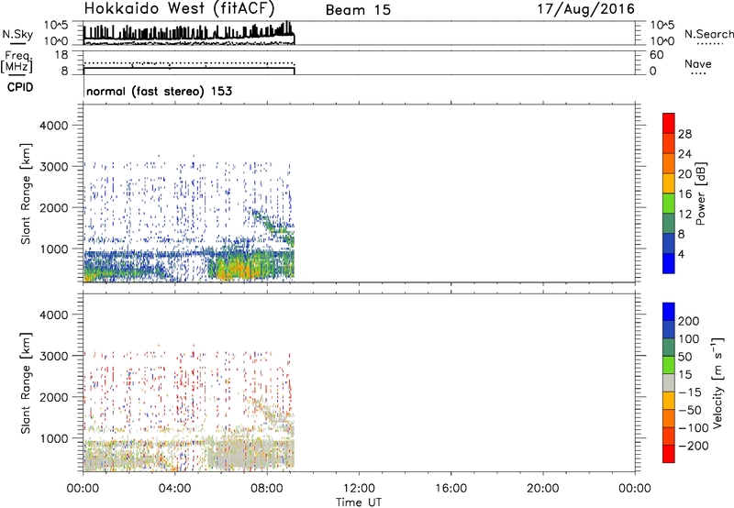Click the "Hokkaido West (fitACF)" plot title
The width and height of the screenshot is (734, 508).
point(179,8)
